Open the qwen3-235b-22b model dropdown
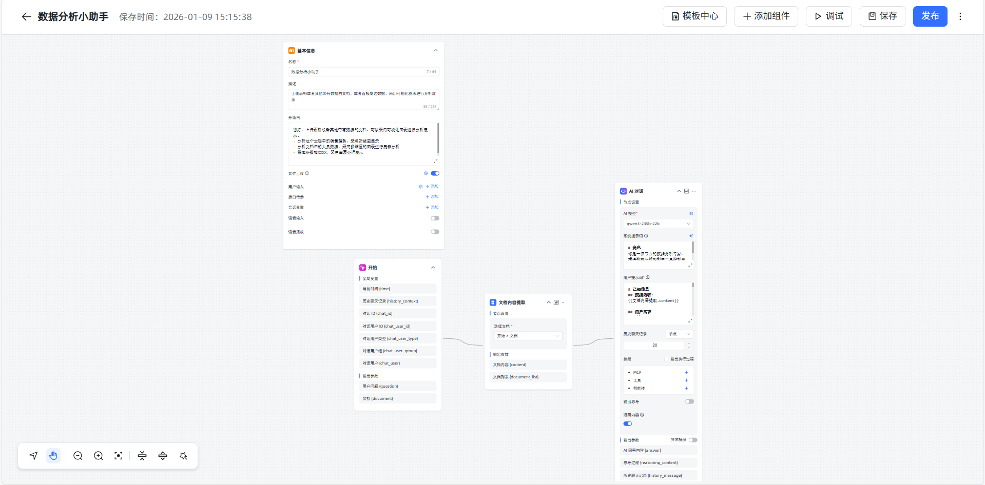This screenshot has height=485, width=985. click(658, 224)
